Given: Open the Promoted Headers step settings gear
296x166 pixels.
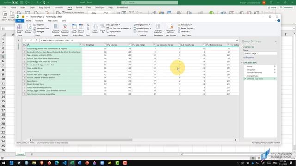Looking at the screenshot, I should click(275, 72).
